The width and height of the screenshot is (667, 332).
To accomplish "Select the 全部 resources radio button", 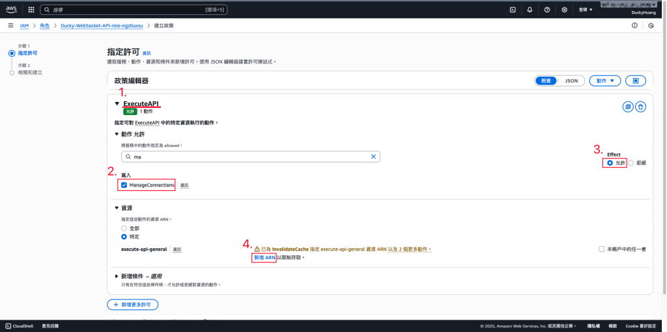I will (x=124, y=229).
